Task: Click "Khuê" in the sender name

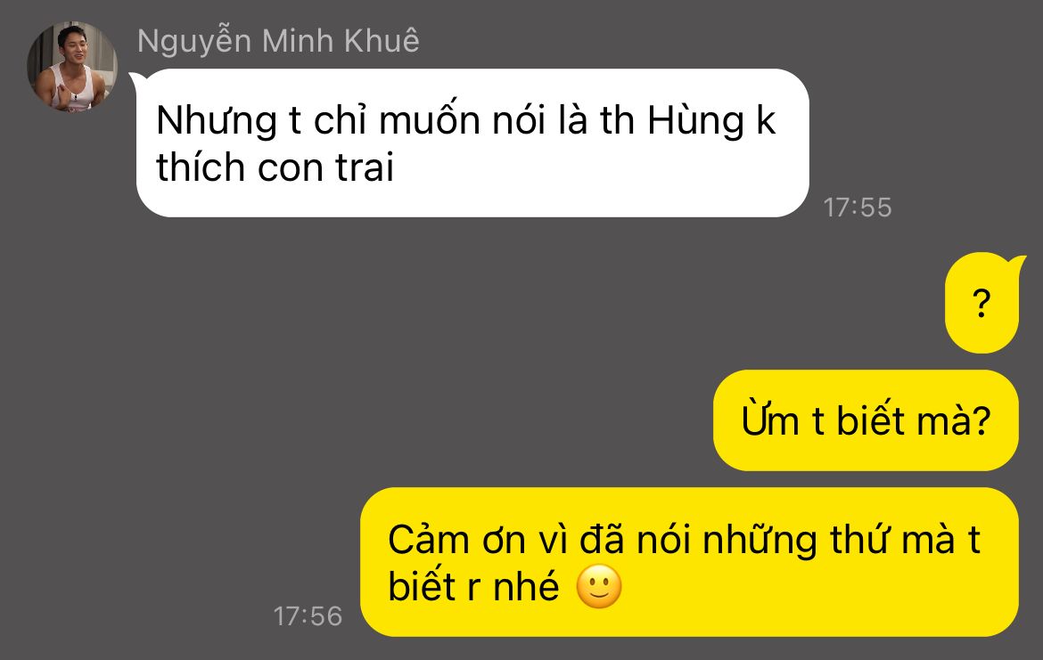Action: [382, 41]
